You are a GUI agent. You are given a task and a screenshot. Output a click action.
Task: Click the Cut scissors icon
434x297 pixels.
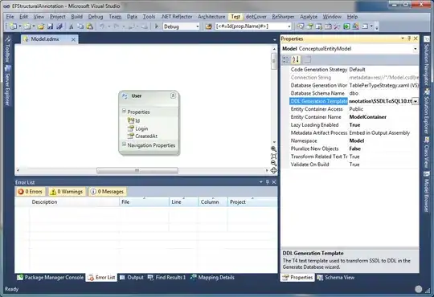(x=72, y=26)
